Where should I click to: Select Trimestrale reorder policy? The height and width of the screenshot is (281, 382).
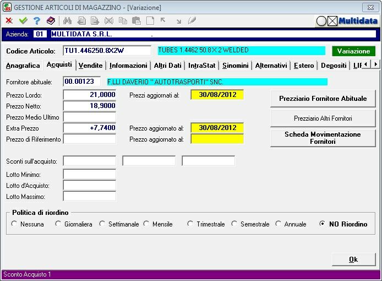[190, 224]
